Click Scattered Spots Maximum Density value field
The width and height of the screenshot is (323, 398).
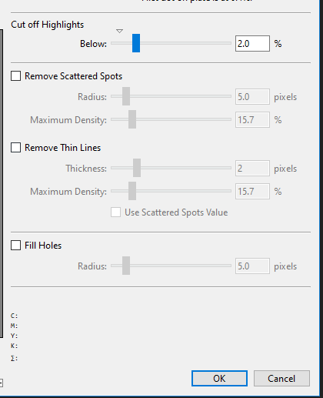click(x=252, y=120)
